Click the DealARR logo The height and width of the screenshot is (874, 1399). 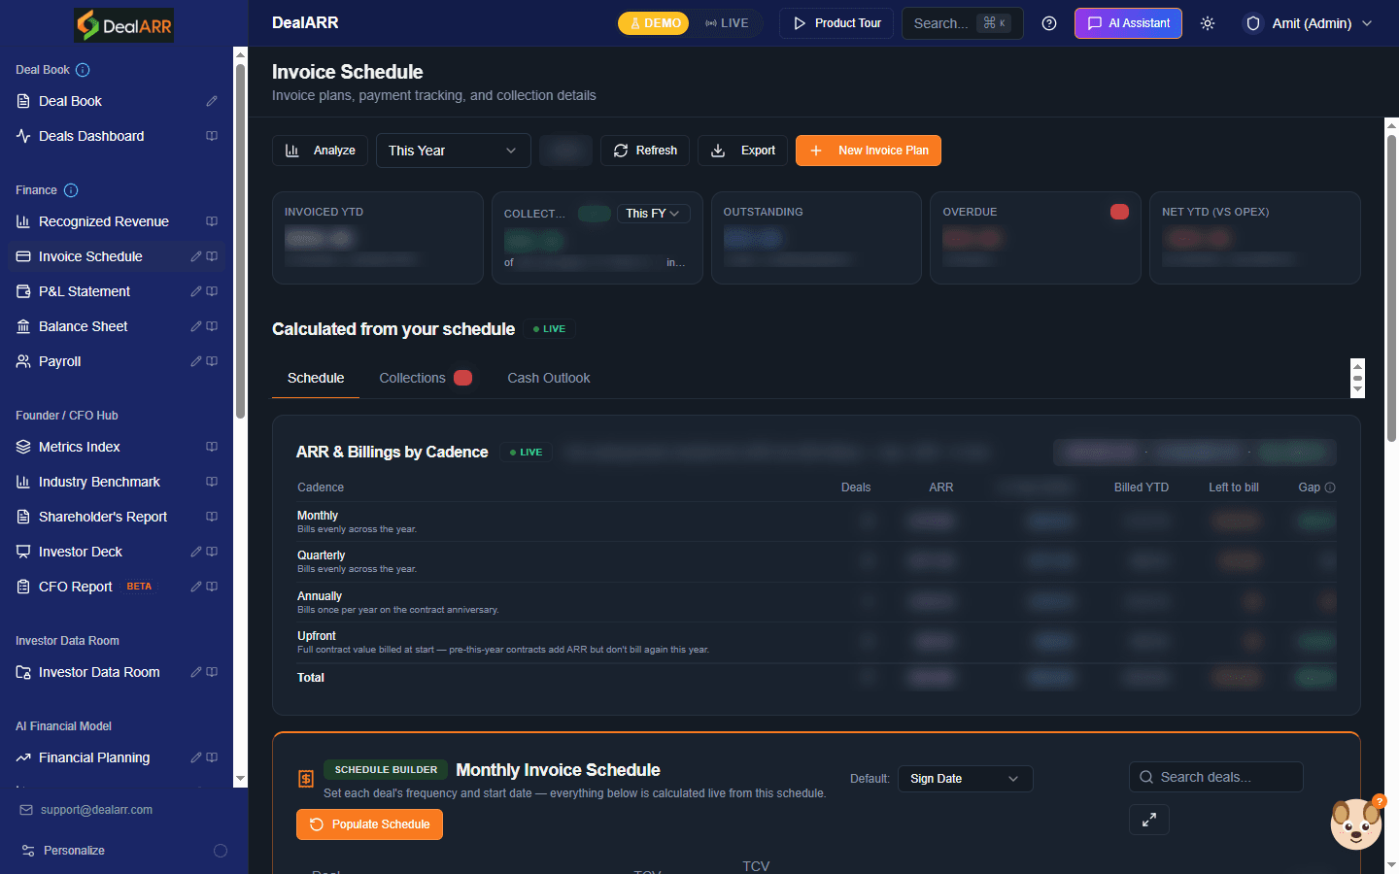124,25
